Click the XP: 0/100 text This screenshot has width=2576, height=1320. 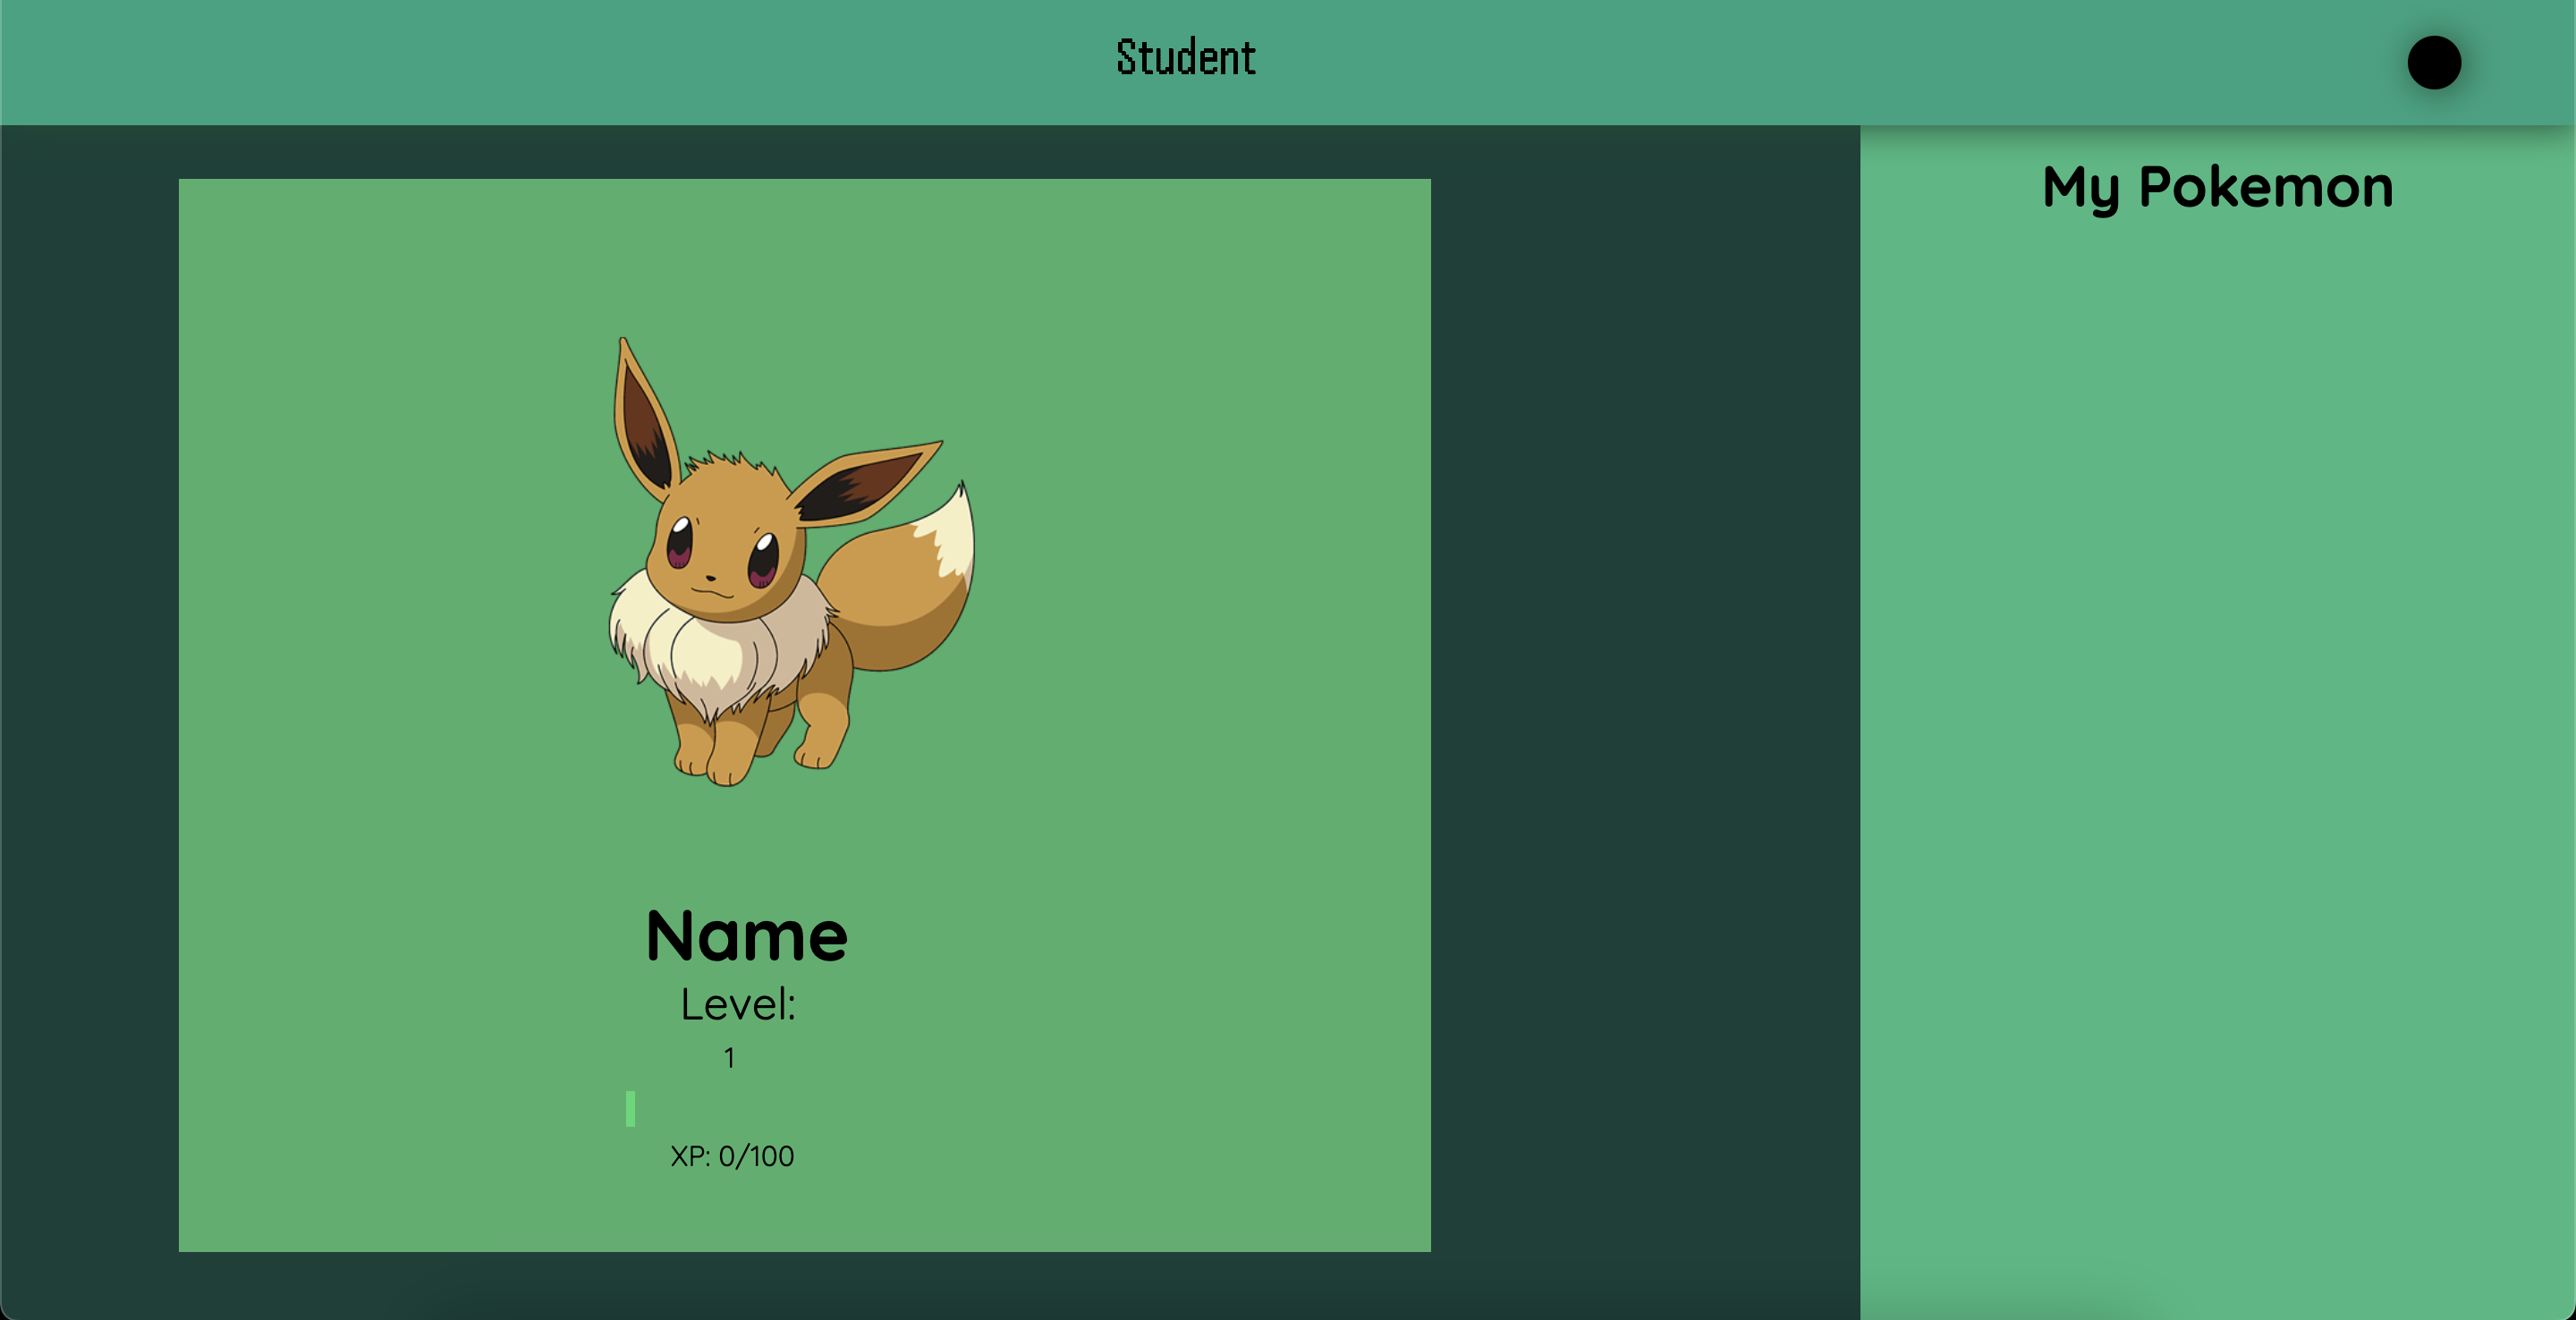[x=732, y=1156]
